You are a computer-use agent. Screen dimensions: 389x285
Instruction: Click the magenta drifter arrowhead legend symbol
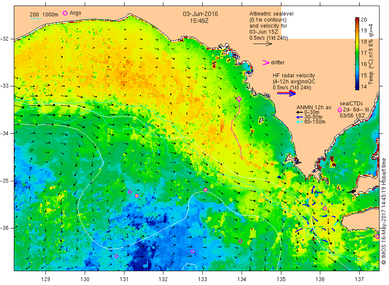click(x=266, y=63)
